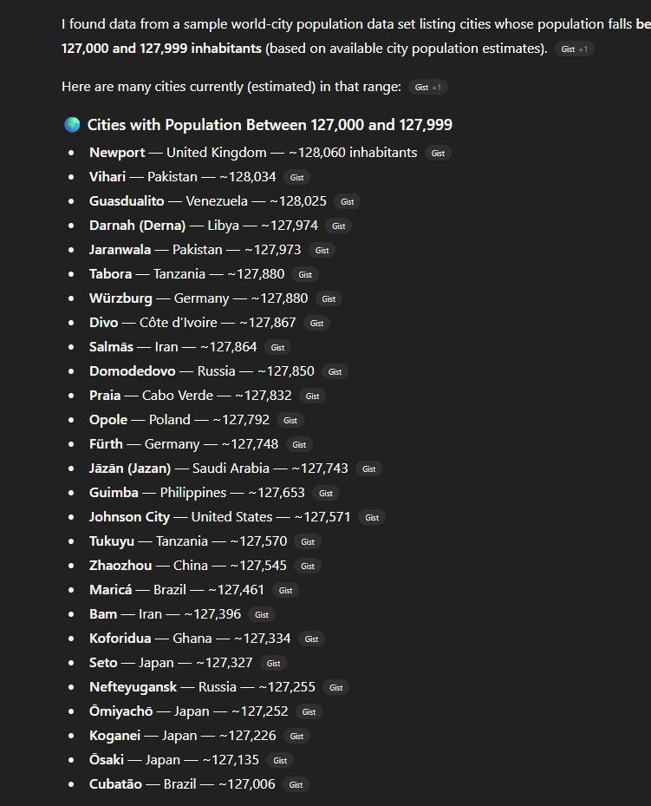Viewport: 651px width, 806px height.
Task: Click the Gist badge next to Salmās
Action: pyautogui.click(x=277, y=347)
